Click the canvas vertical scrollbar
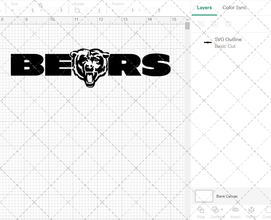Screen dimensions: 271x220 click(x=187, y=26)
